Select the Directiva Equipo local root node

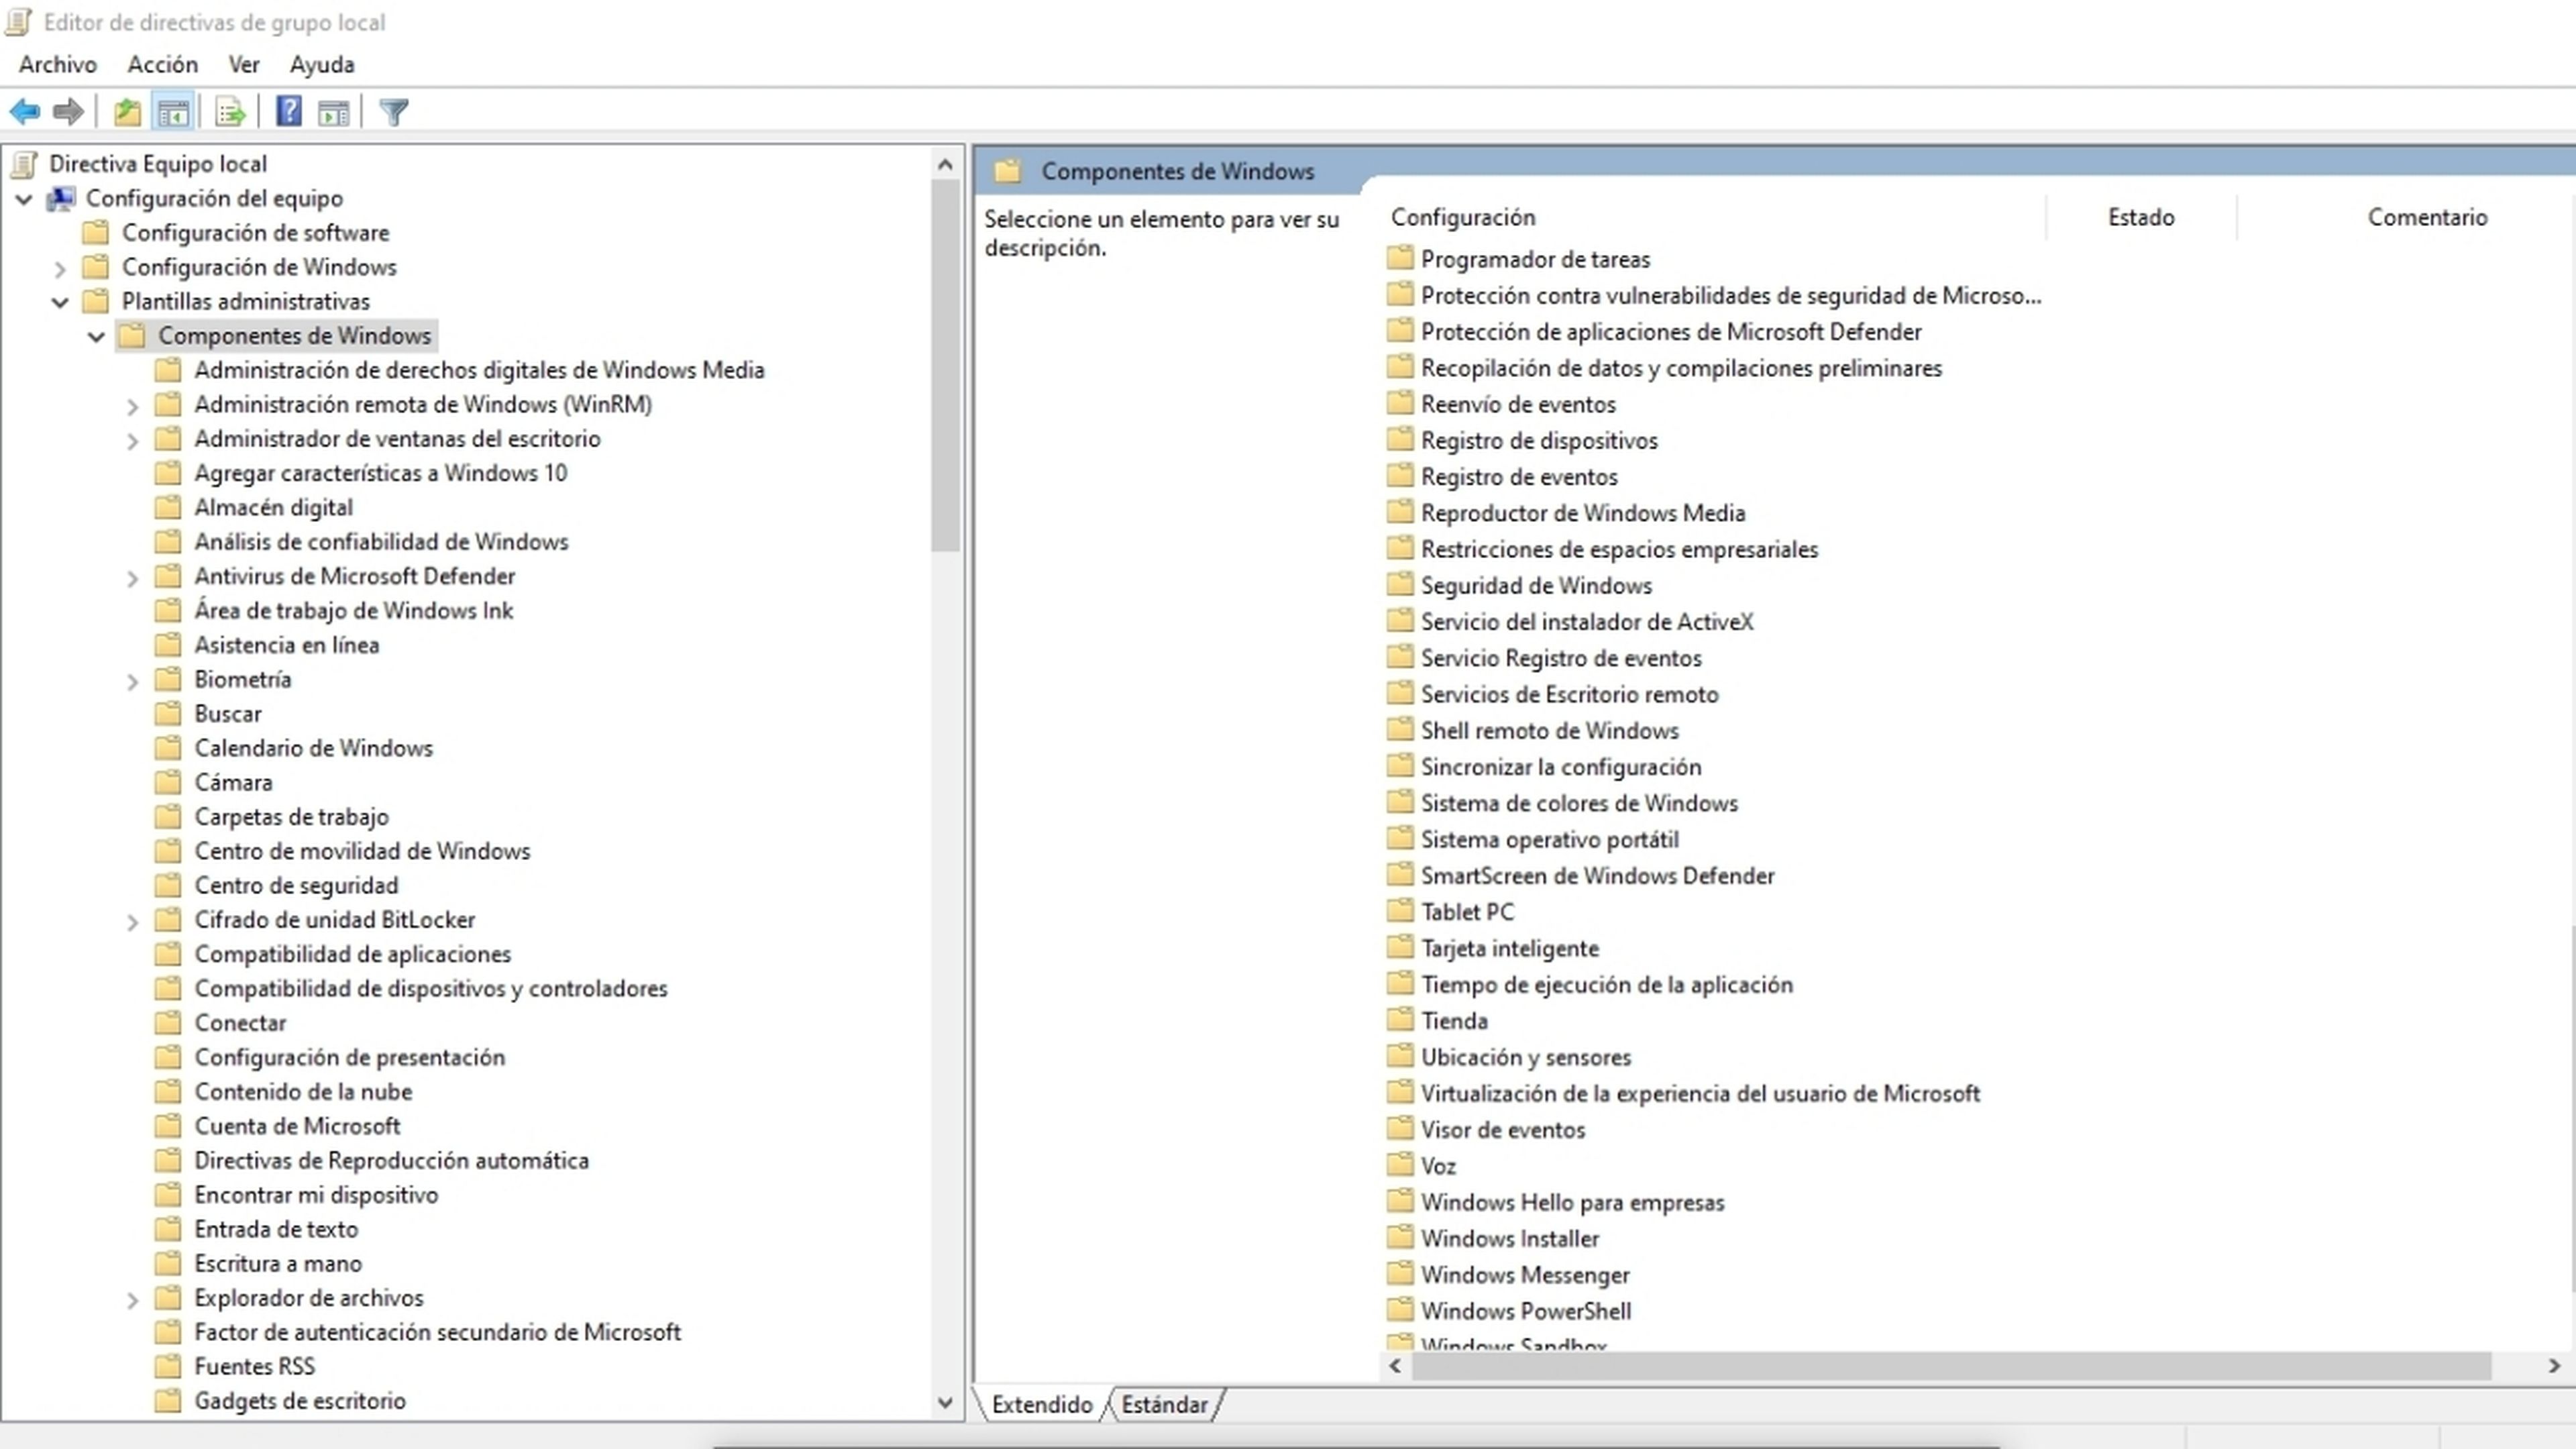click(158, 163)
